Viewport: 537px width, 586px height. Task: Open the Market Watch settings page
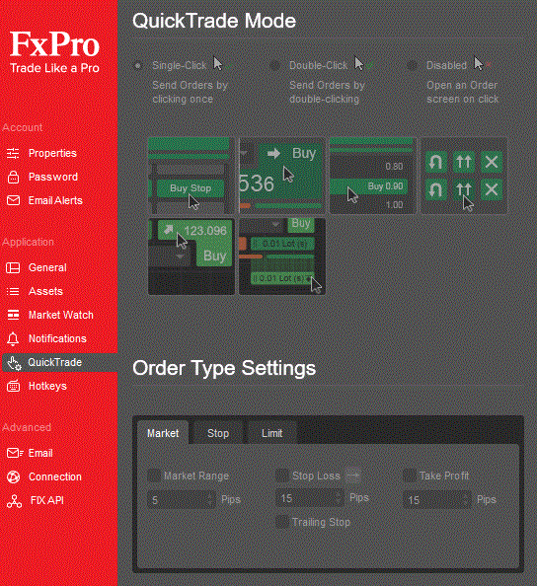(60, 315)
